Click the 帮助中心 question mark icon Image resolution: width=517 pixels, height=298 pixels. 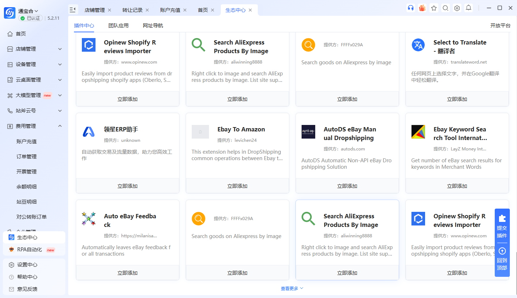(x=11, y=277)
